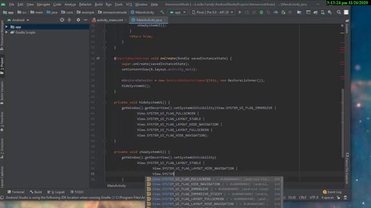Open the VCS menu

click(129, 4)
